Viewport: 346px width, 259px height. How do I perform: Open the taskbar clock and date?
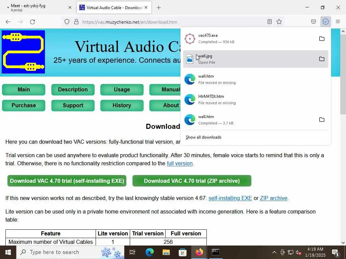pos(315,252)
